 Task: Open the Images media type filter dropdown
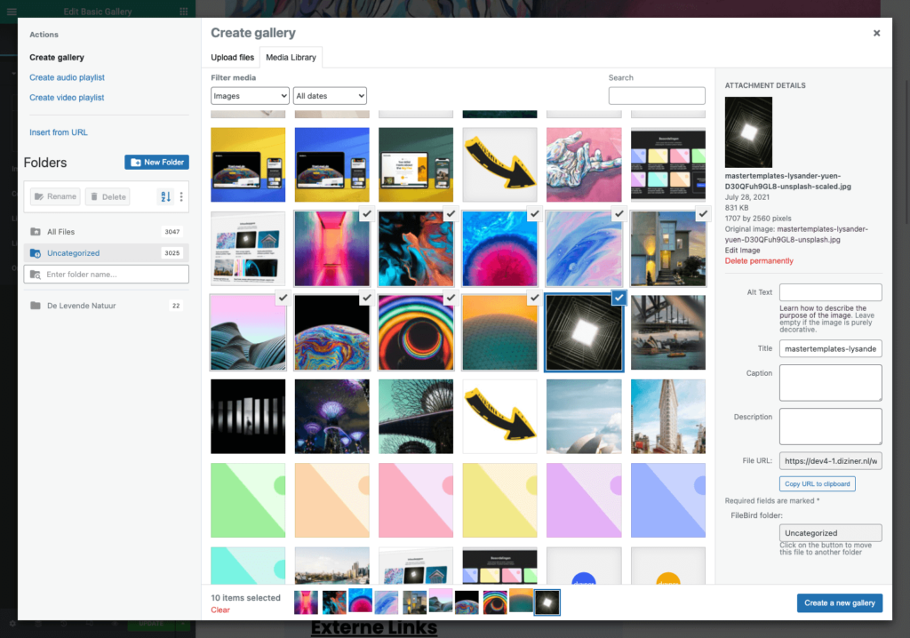coord(250,96)
